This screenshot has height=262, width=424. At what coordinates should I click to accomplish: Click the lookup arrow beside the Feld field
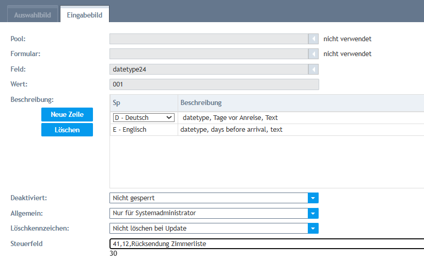pos(313,69)
